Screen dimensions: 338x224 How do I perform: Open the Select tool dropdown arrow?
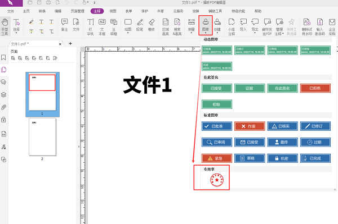click(16, 33)
